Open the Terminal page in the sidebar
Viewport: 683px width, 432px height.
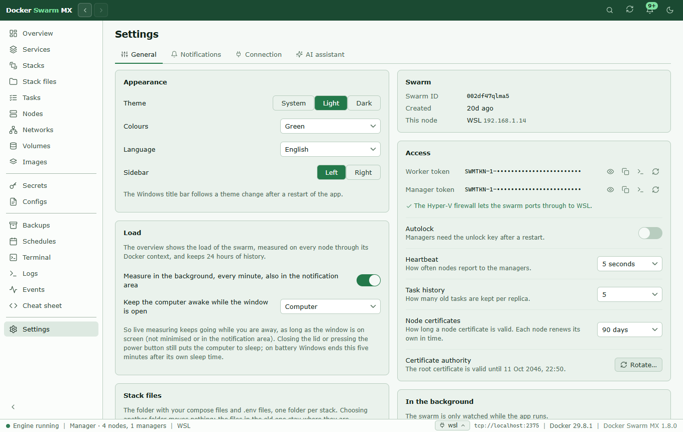pyautogui.click(x=51, y=258)
